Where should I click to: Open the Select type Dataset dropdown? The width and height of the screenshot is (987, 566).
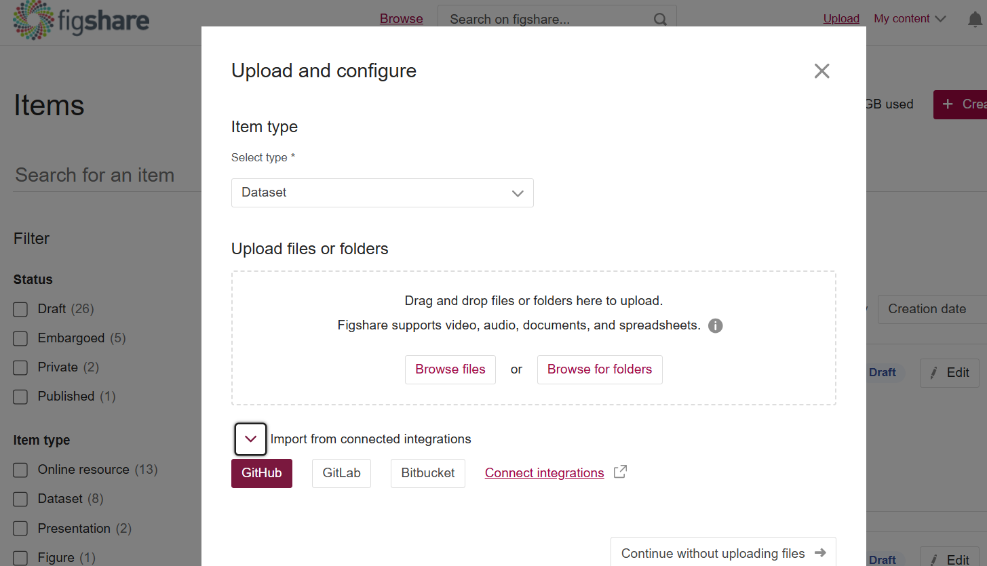382,193
